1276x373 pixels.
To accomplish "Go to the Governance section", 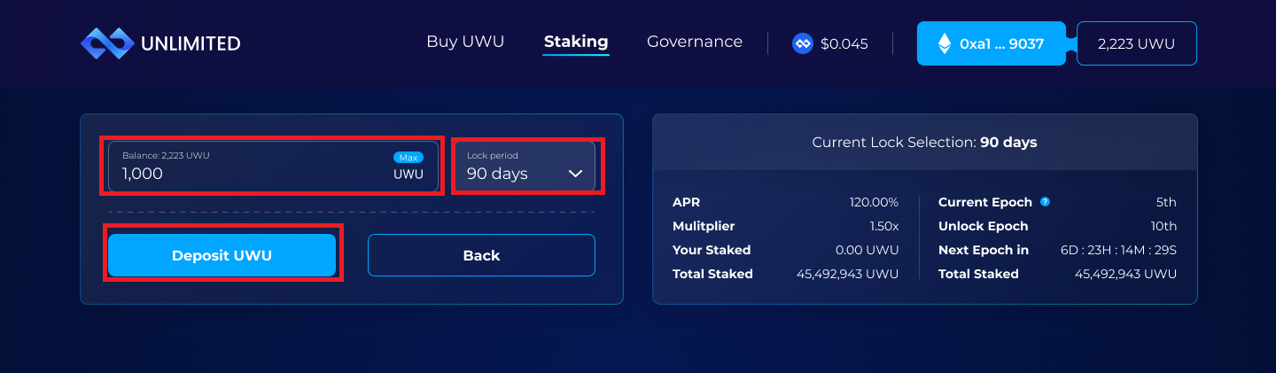I will click(x=695, y=42).
